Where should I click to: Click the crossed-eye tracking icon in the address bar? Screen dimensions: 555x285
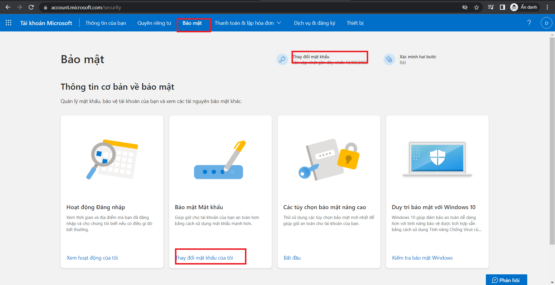click(x=465, y=7)
